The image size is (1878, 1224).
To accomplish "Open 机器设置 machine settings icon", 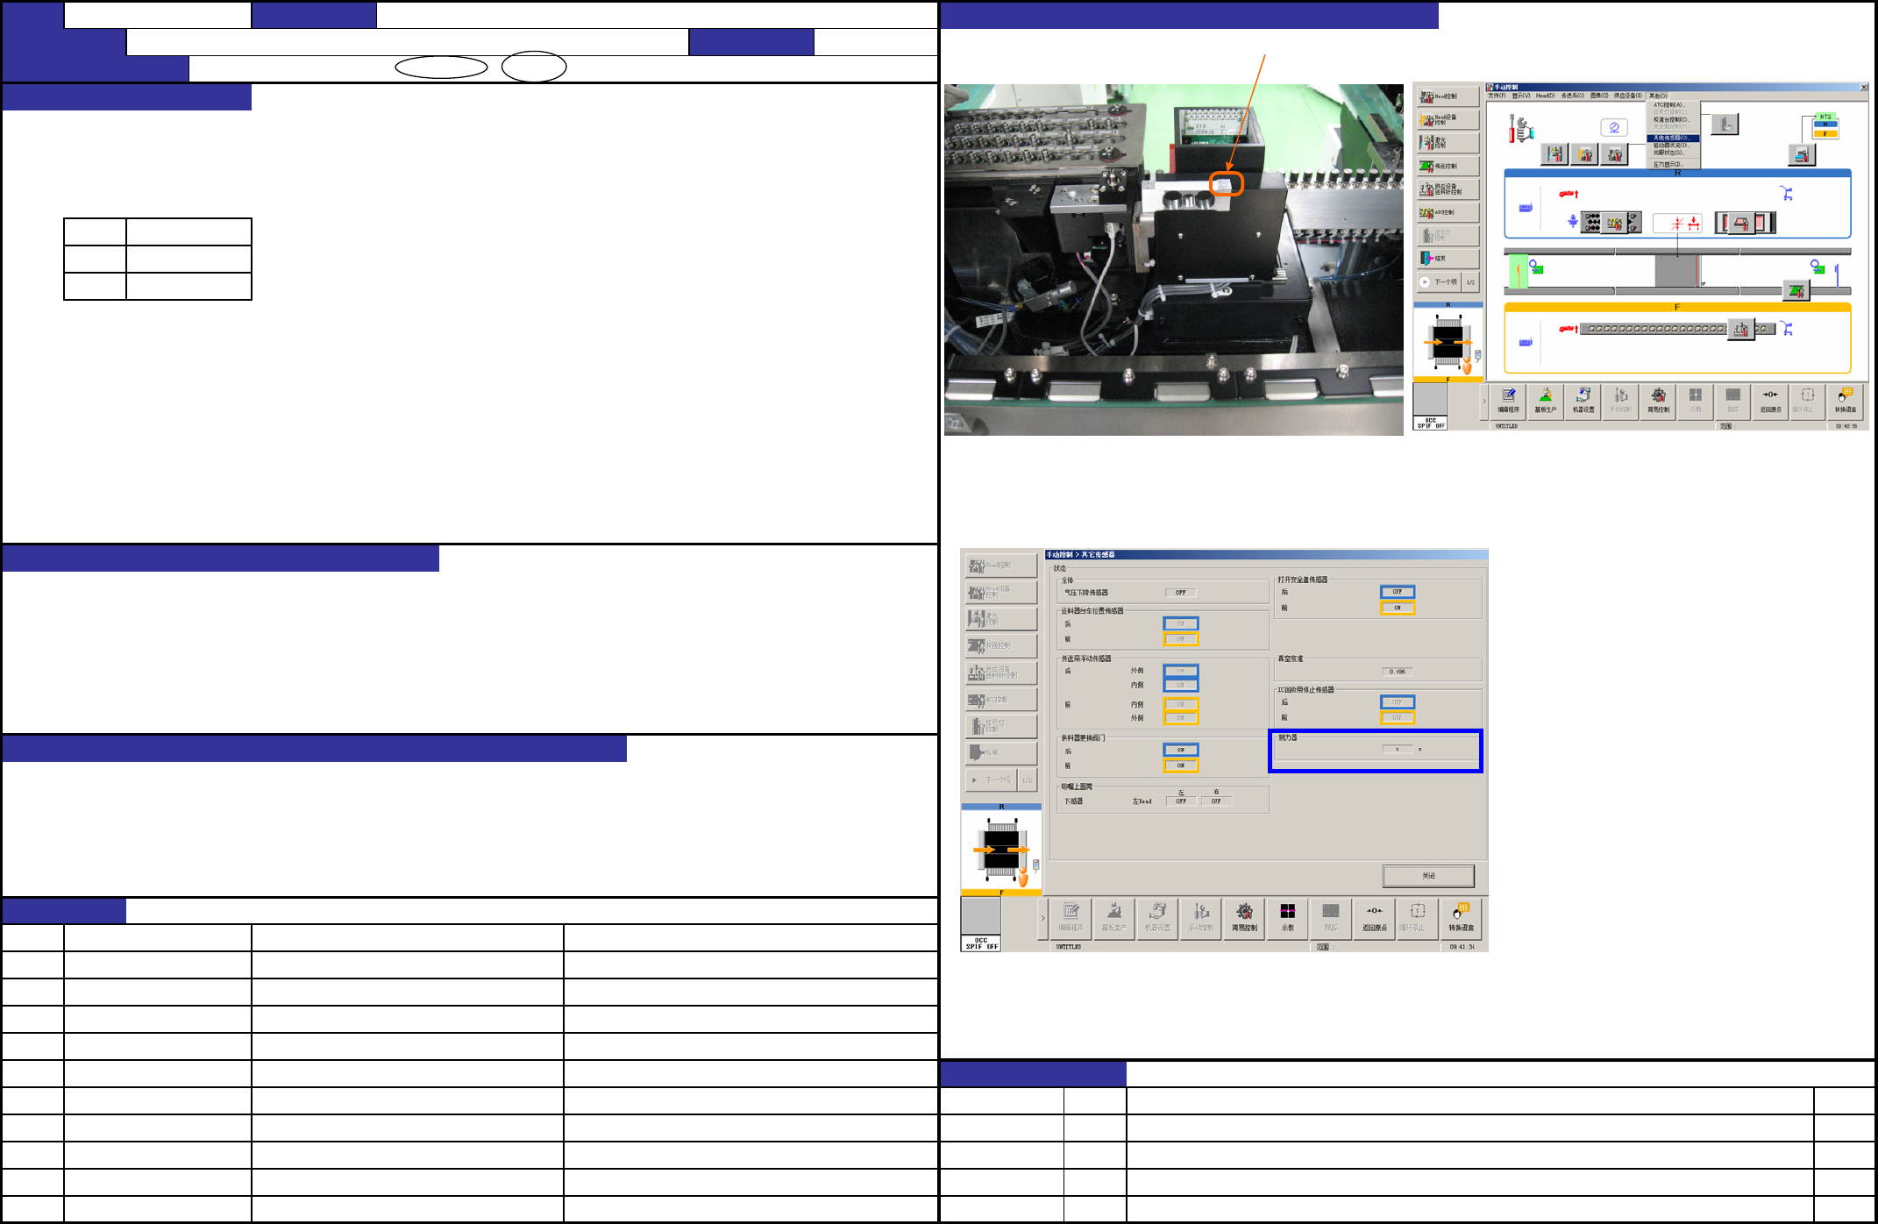I will tap(1583, 401).
